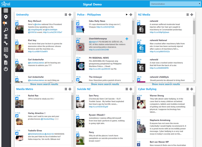Open the Cyber Bullying panel title

(x=147, y=89)
